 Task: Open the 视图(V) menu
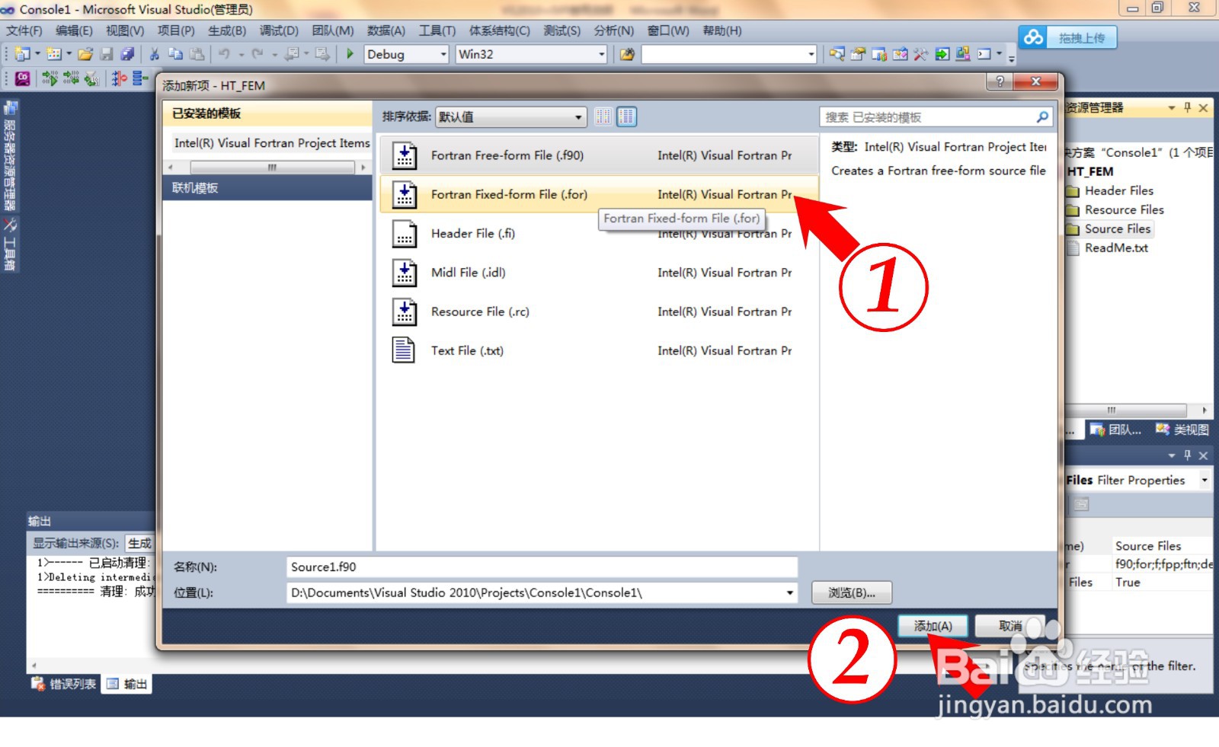[x=125, y=30]
